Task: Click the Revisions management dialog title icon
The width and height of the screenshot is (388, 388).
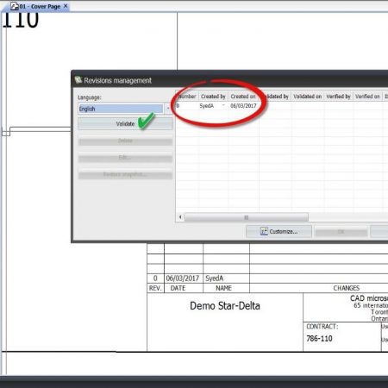Action: coord(78,80)
